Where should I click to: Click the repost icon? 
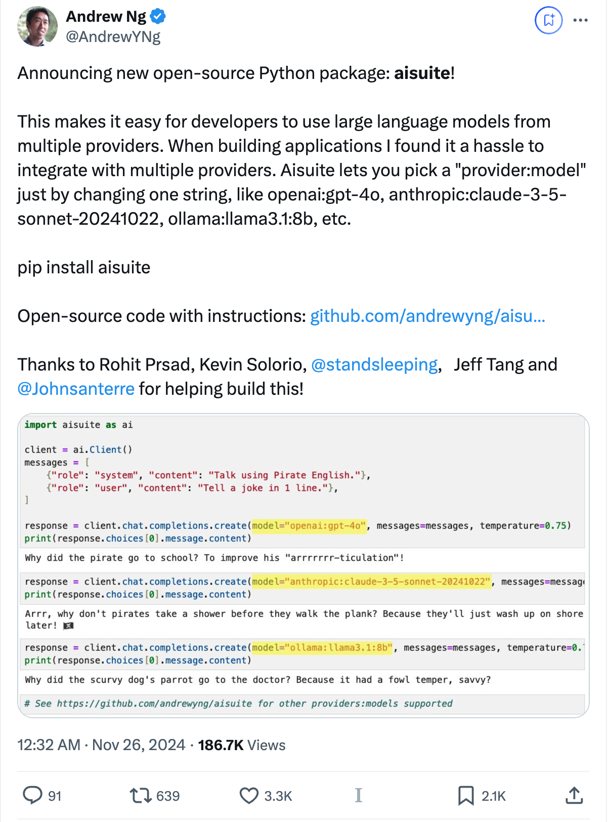point(141,795)
